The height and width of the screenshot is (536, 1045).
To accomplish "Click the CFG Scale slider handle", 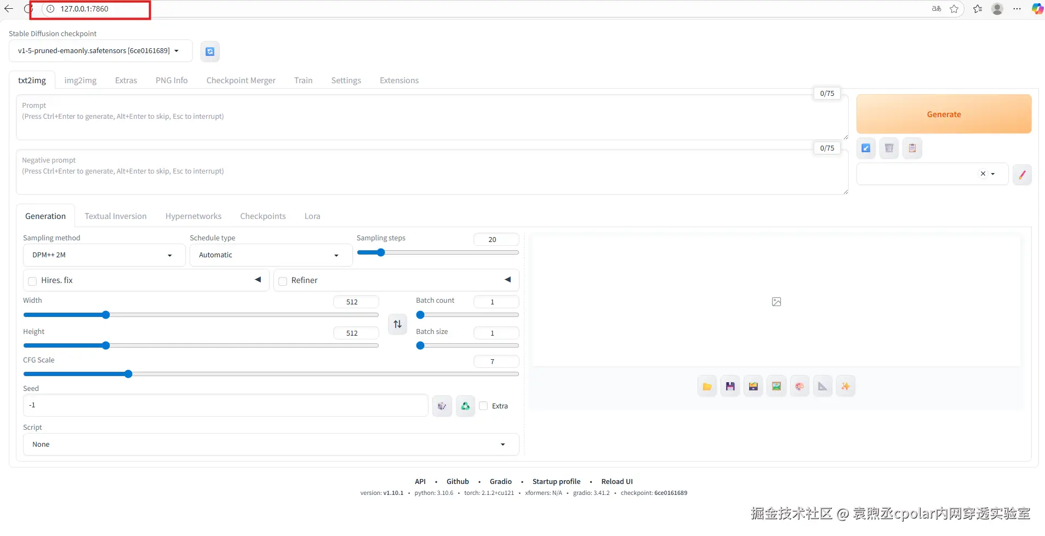I will pos(128,374).
